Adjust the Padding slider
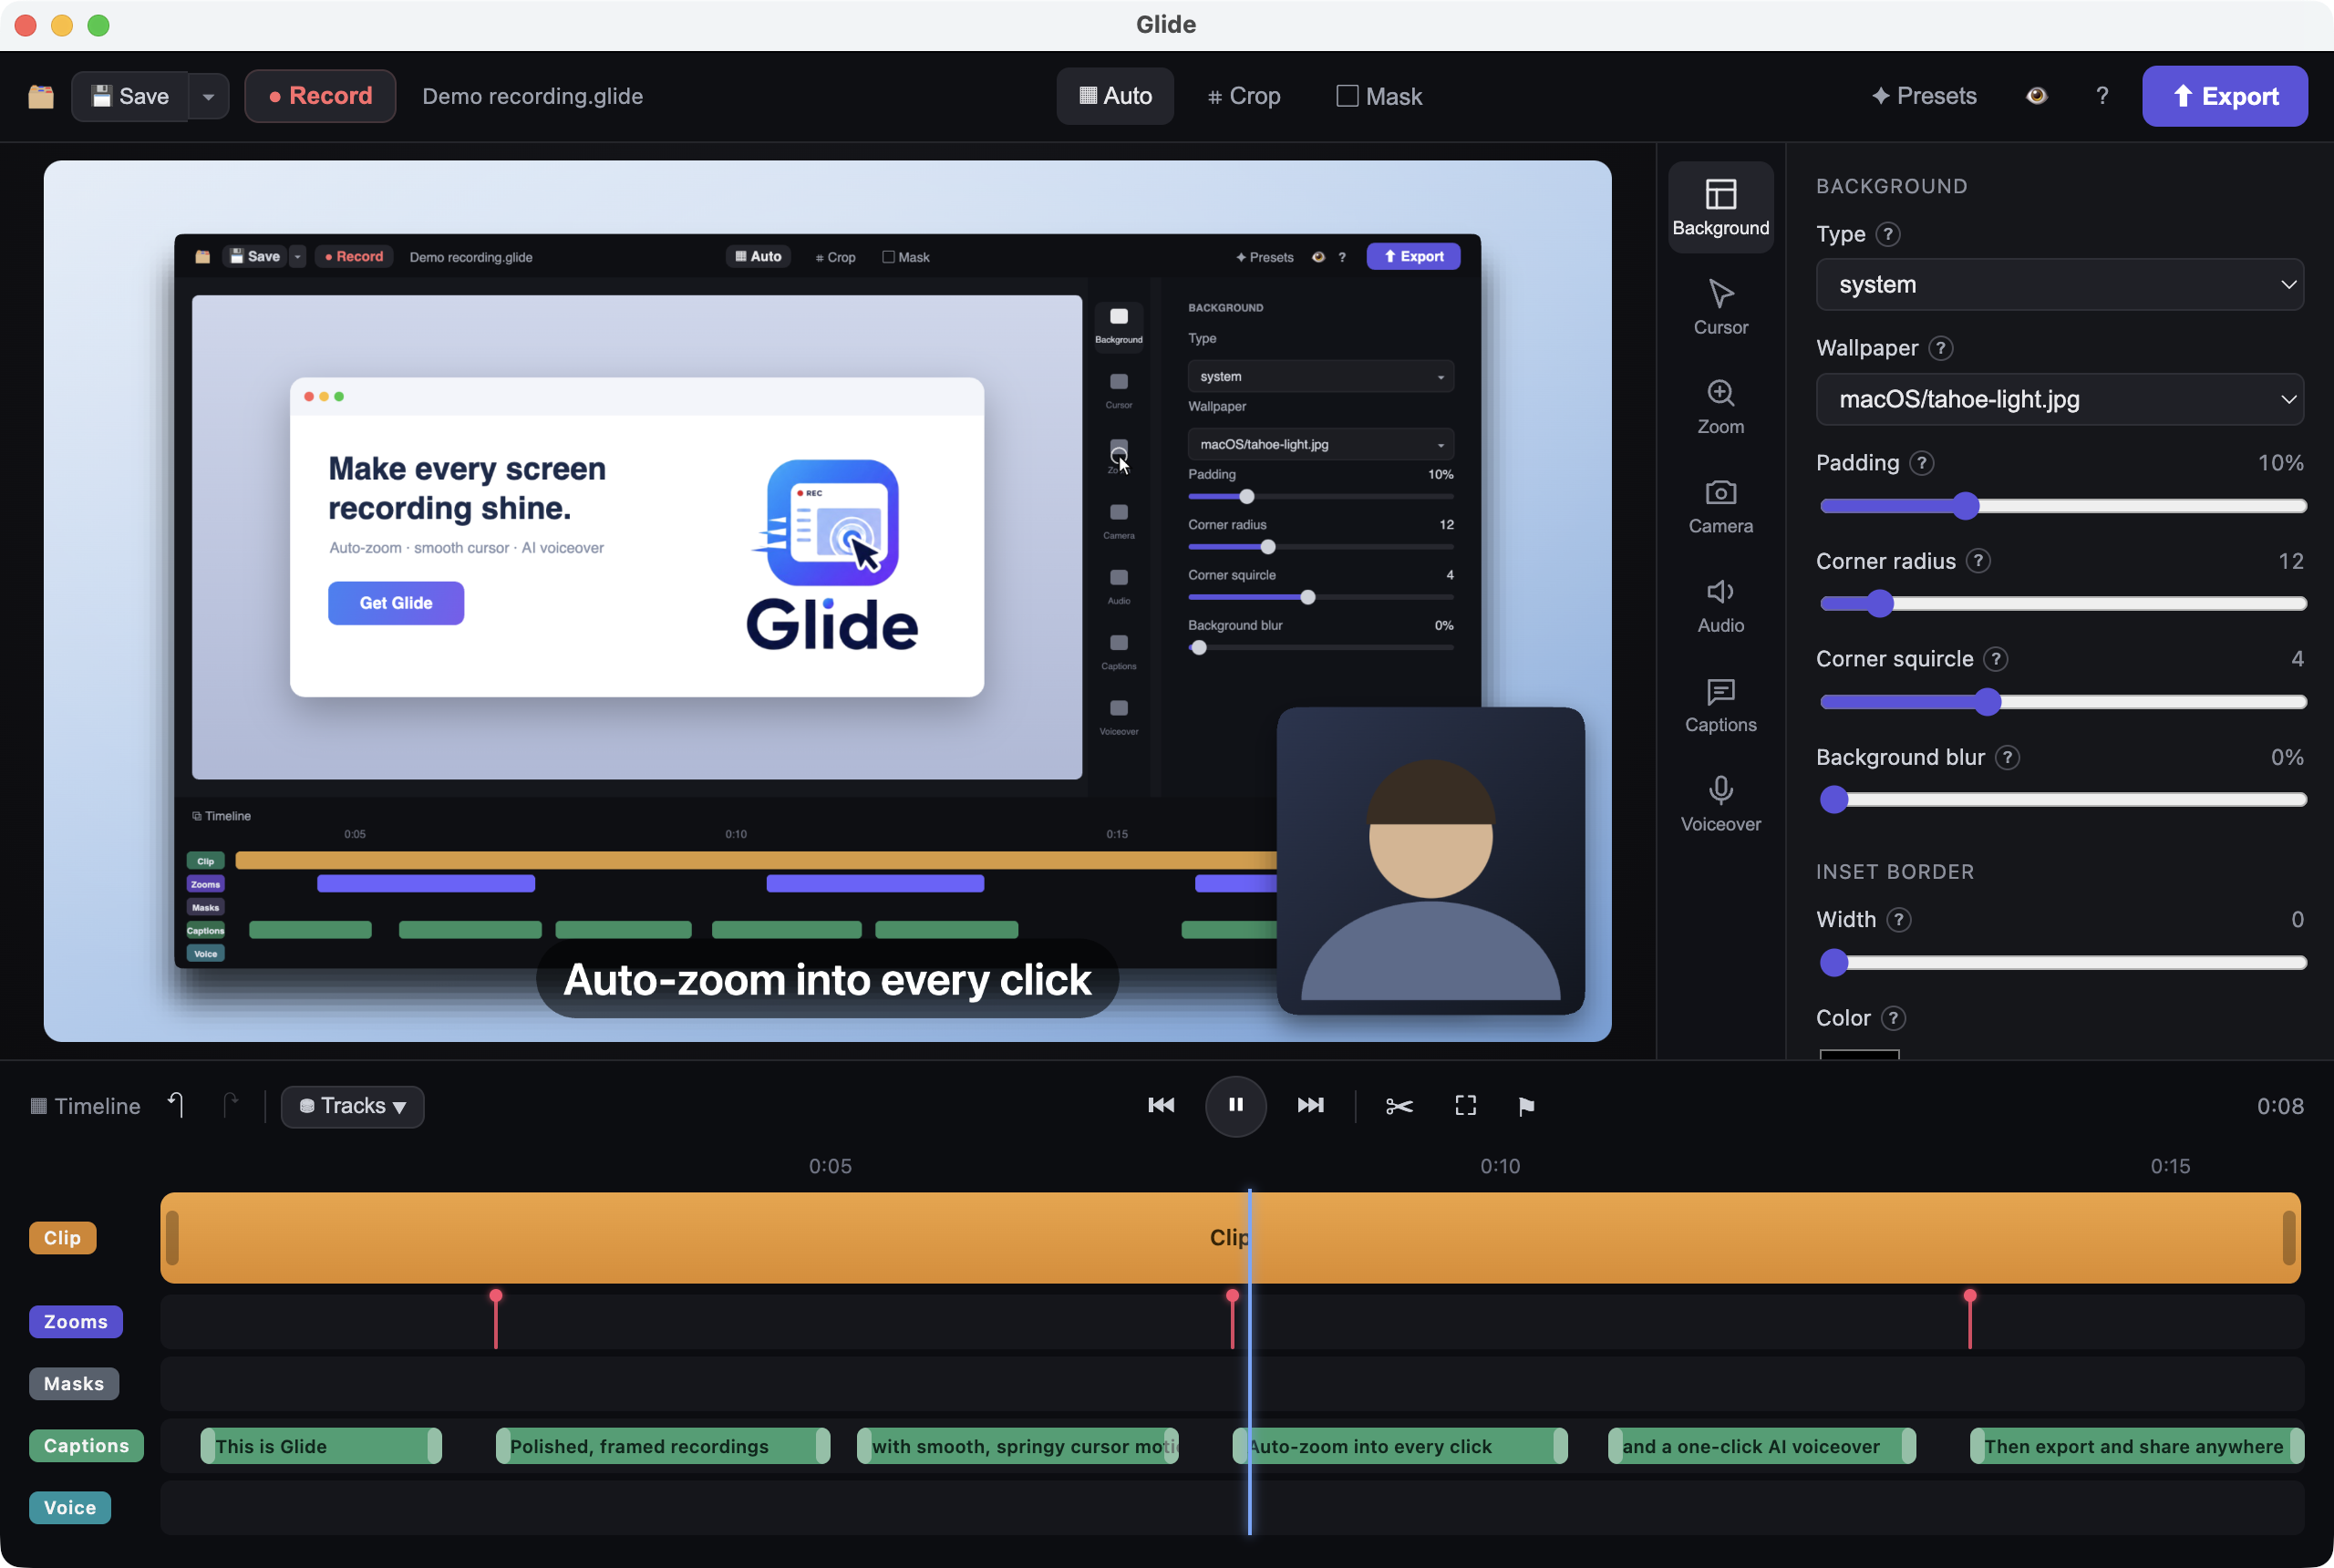This screenshot has width=2334, height=1568. [x=2063, y=506]
